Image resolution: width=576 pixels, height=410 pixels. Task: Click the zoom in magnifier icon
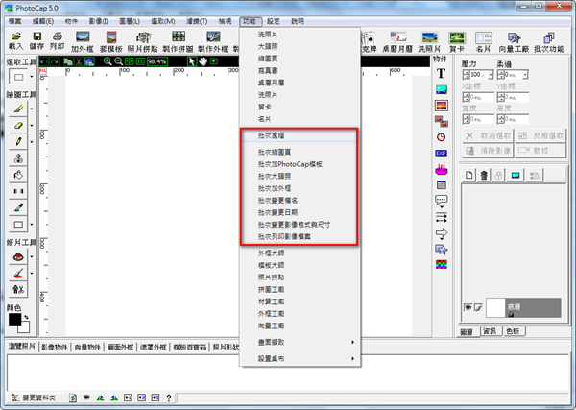click(108, 61)
